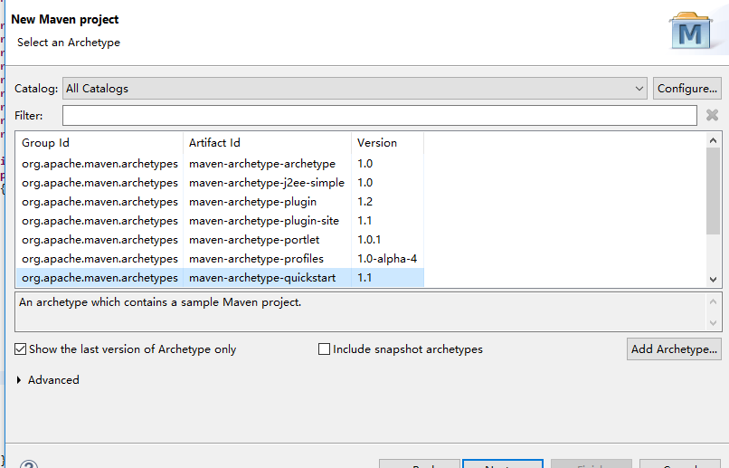Click version 1.0-alpha-4 cell

pyautogui.click(x=387, y=259)
